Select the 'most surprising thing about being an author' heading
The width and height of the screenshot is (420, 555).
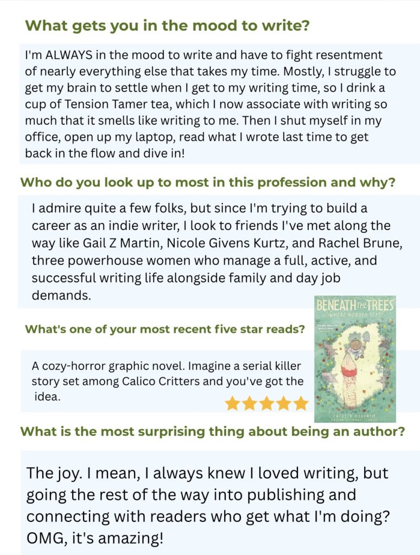click(x=212, y=432)
